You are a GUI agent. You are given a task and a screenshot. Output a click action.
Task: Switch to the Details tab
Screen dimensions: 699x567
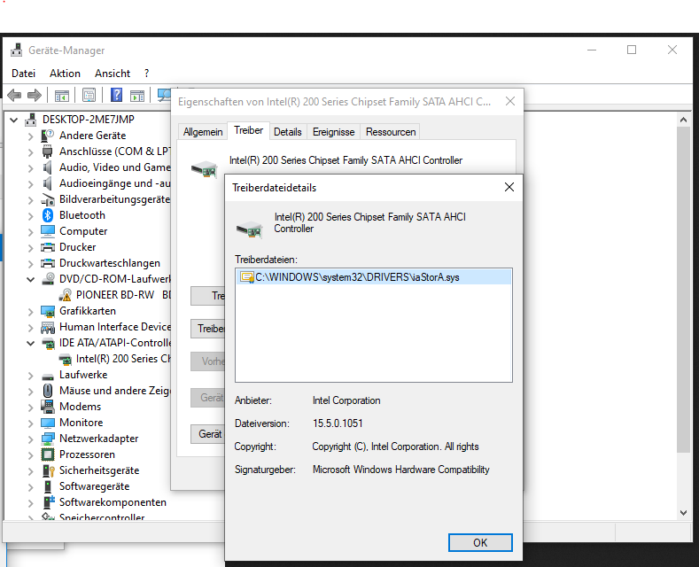288,132
